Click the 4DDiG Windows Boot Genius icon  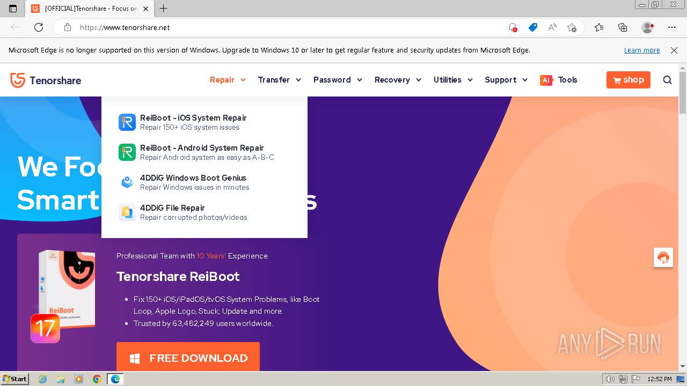(x=127, y=182)
